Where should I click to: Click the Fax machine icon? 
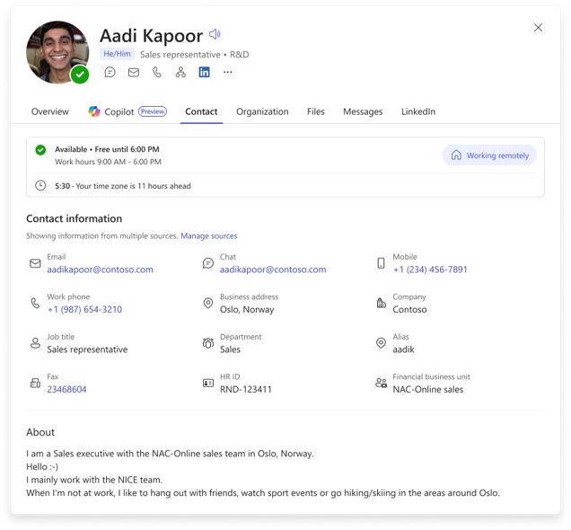(x=35, y=384)
